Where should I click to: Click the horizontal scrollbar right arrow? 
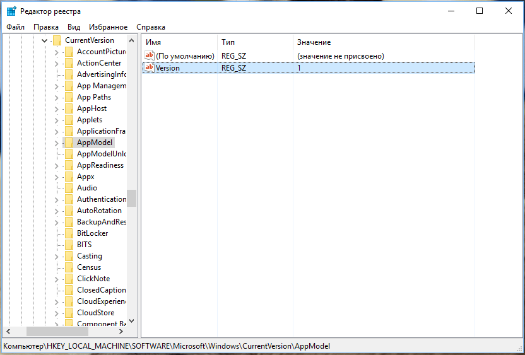pos(121,331)
